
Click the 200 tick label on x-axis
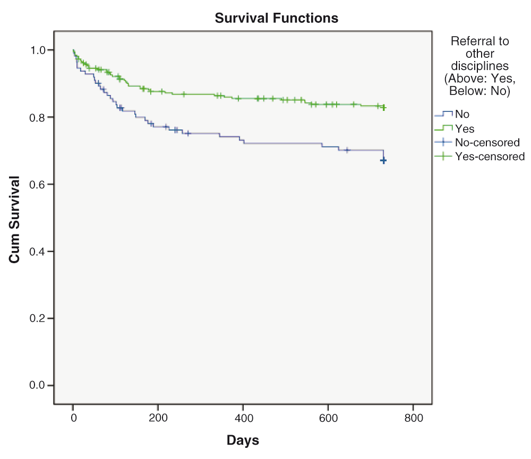(x=158, y=418)
